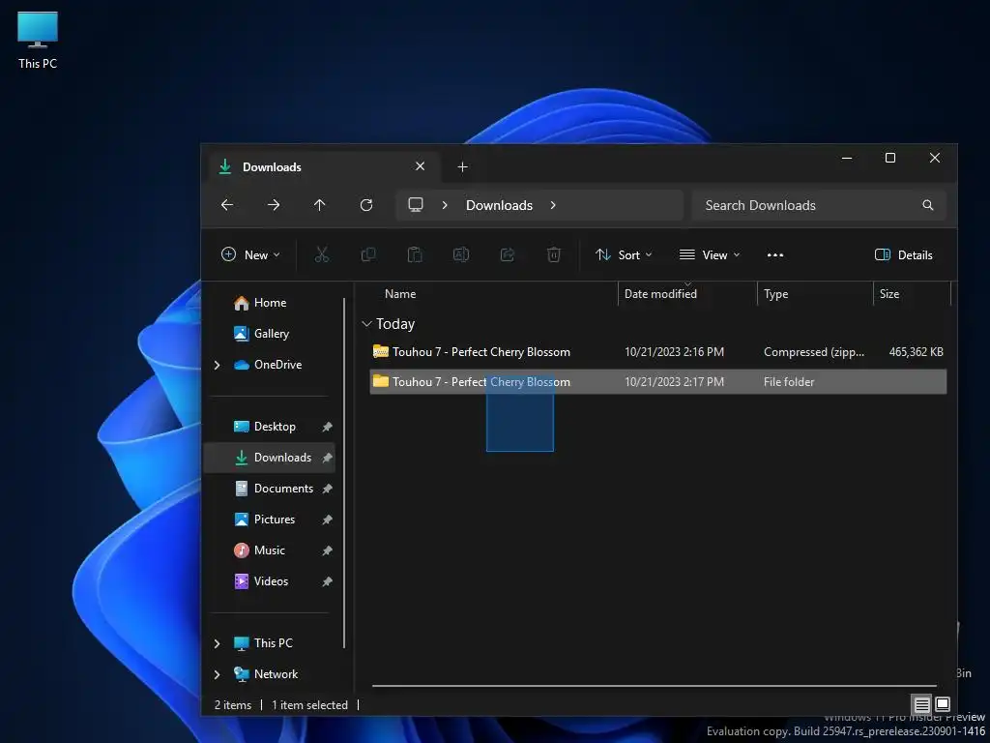The width and height of the screenshot is (990, 743).
Task: Expand OneDrive in navigation pane
Action: (x=218, y=365)
